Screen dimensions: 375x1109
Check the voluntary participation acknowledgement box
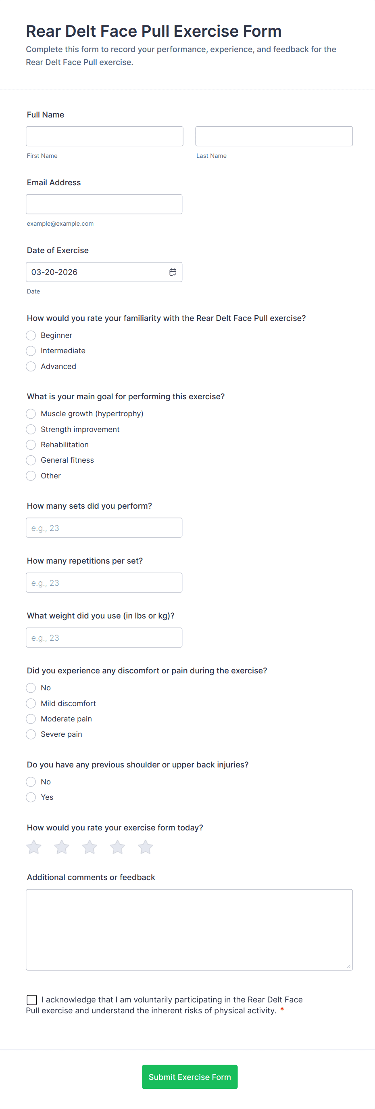(x=32, y=1000)
